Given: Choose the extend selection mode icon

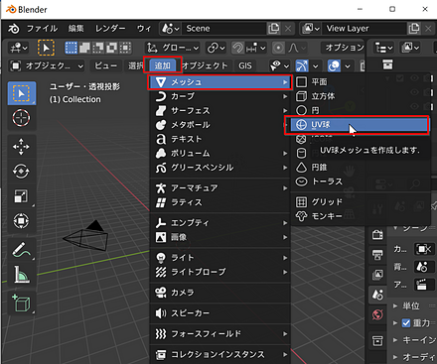Looking at the screenshot, I should tap(84, 48).
